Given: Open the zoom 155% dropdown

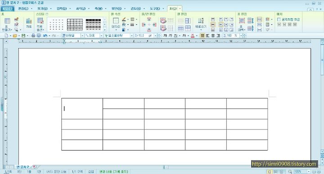Looking at the screenshot, I should 309,171.
